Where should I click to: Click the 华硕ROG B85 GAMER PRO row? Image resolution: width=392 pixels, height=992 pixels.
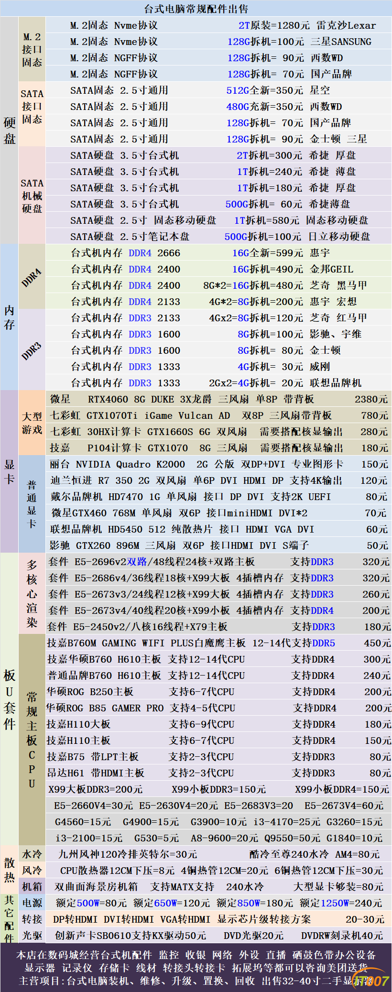pos(218,708)
